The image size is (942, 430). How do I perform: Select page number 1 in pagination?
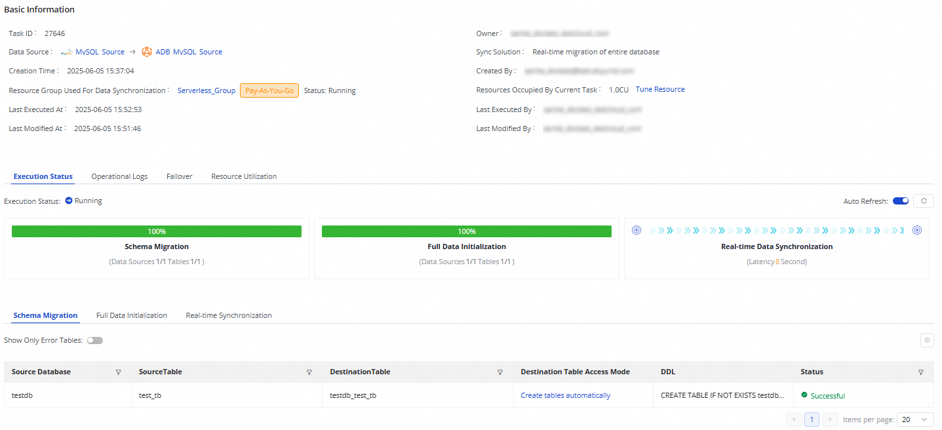pos(812,420)
